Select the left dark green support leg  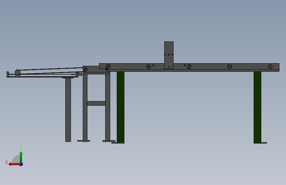120,107
